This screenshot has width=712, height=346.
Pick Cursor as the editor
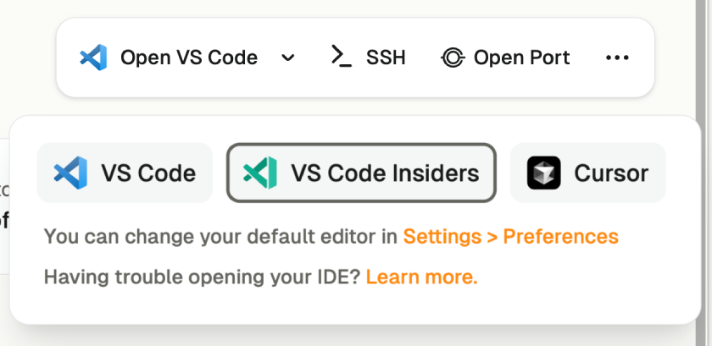coord(588,173)
